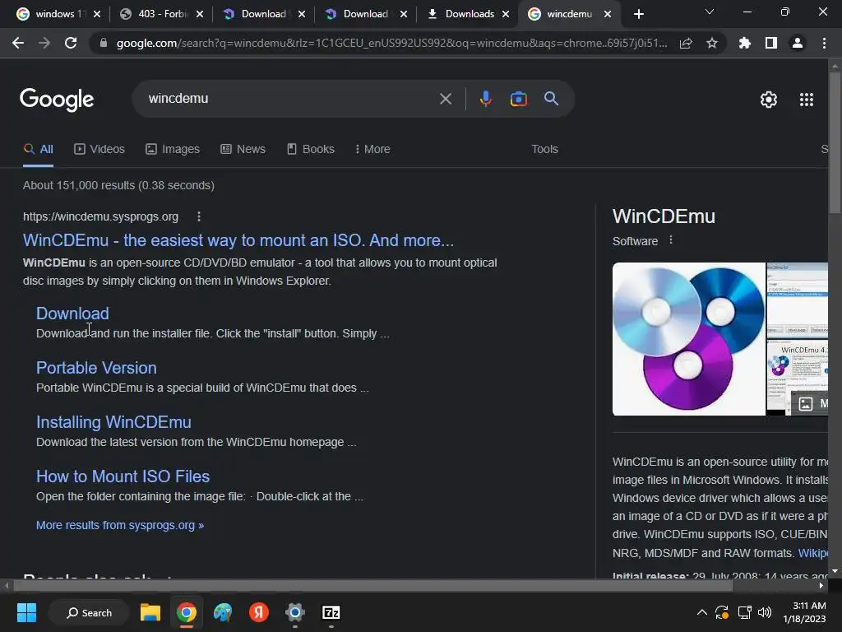
Task: Click the vertical page scrollbar thumb
Action: 835,142
